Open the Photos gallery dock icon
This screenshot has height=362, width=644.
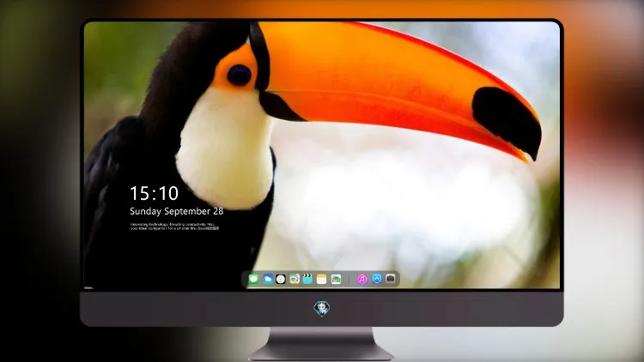(x=336, y=279)
